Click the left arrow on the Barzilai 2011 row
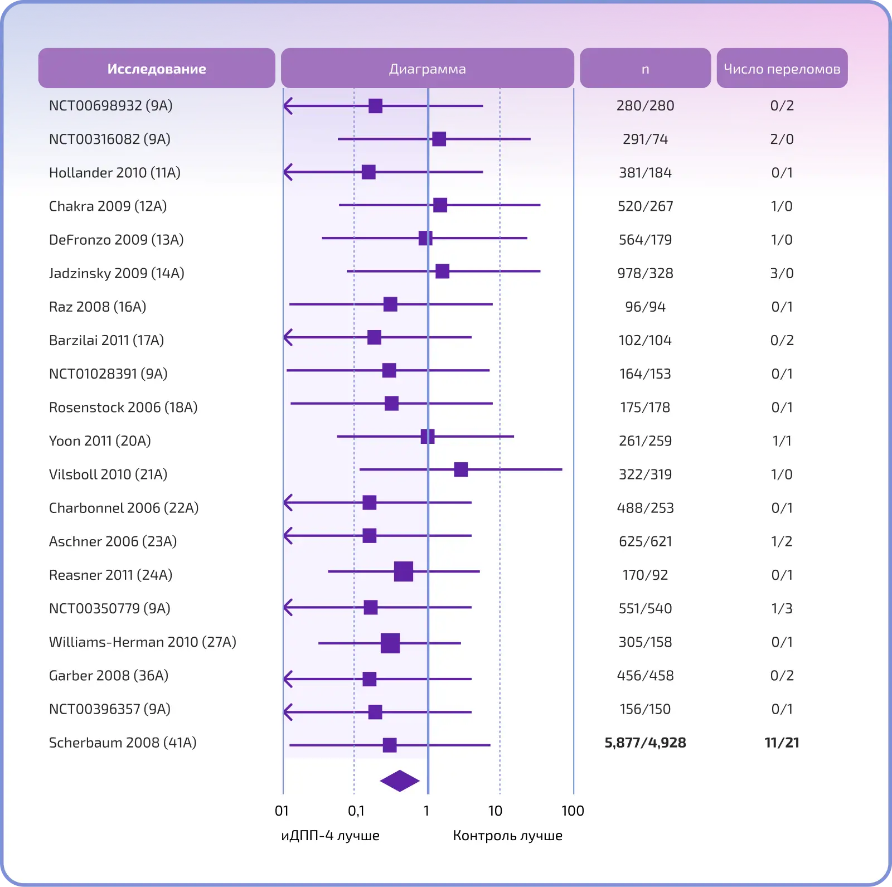Viewport: 892px width, 887px height. 288,337
